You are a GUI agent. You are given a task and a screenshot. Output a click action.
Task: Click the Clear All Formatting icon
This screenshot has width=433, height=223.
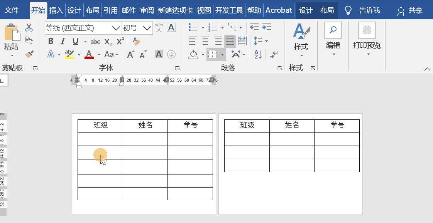136,41
